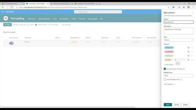Switch to office 365 subscription plans tab
This screenshot has width=196, height=110.
coord(62,4)
